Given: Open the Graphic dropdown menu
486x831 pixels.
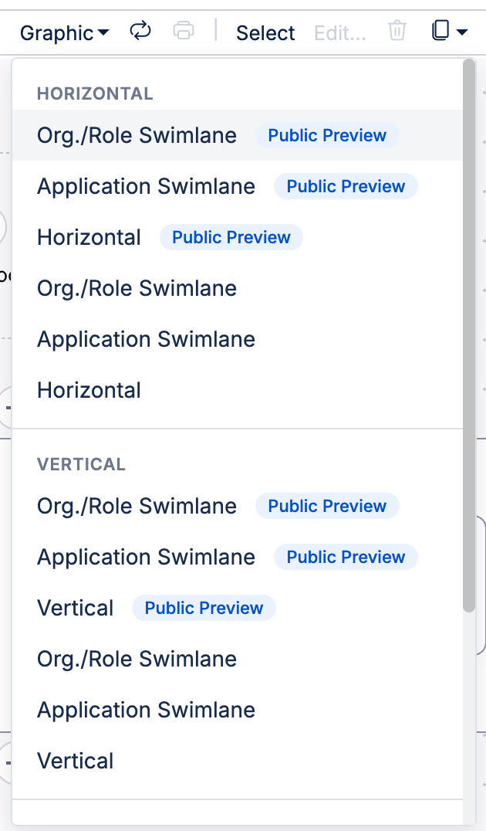Looking at the screenshot, I should point(65,33).
